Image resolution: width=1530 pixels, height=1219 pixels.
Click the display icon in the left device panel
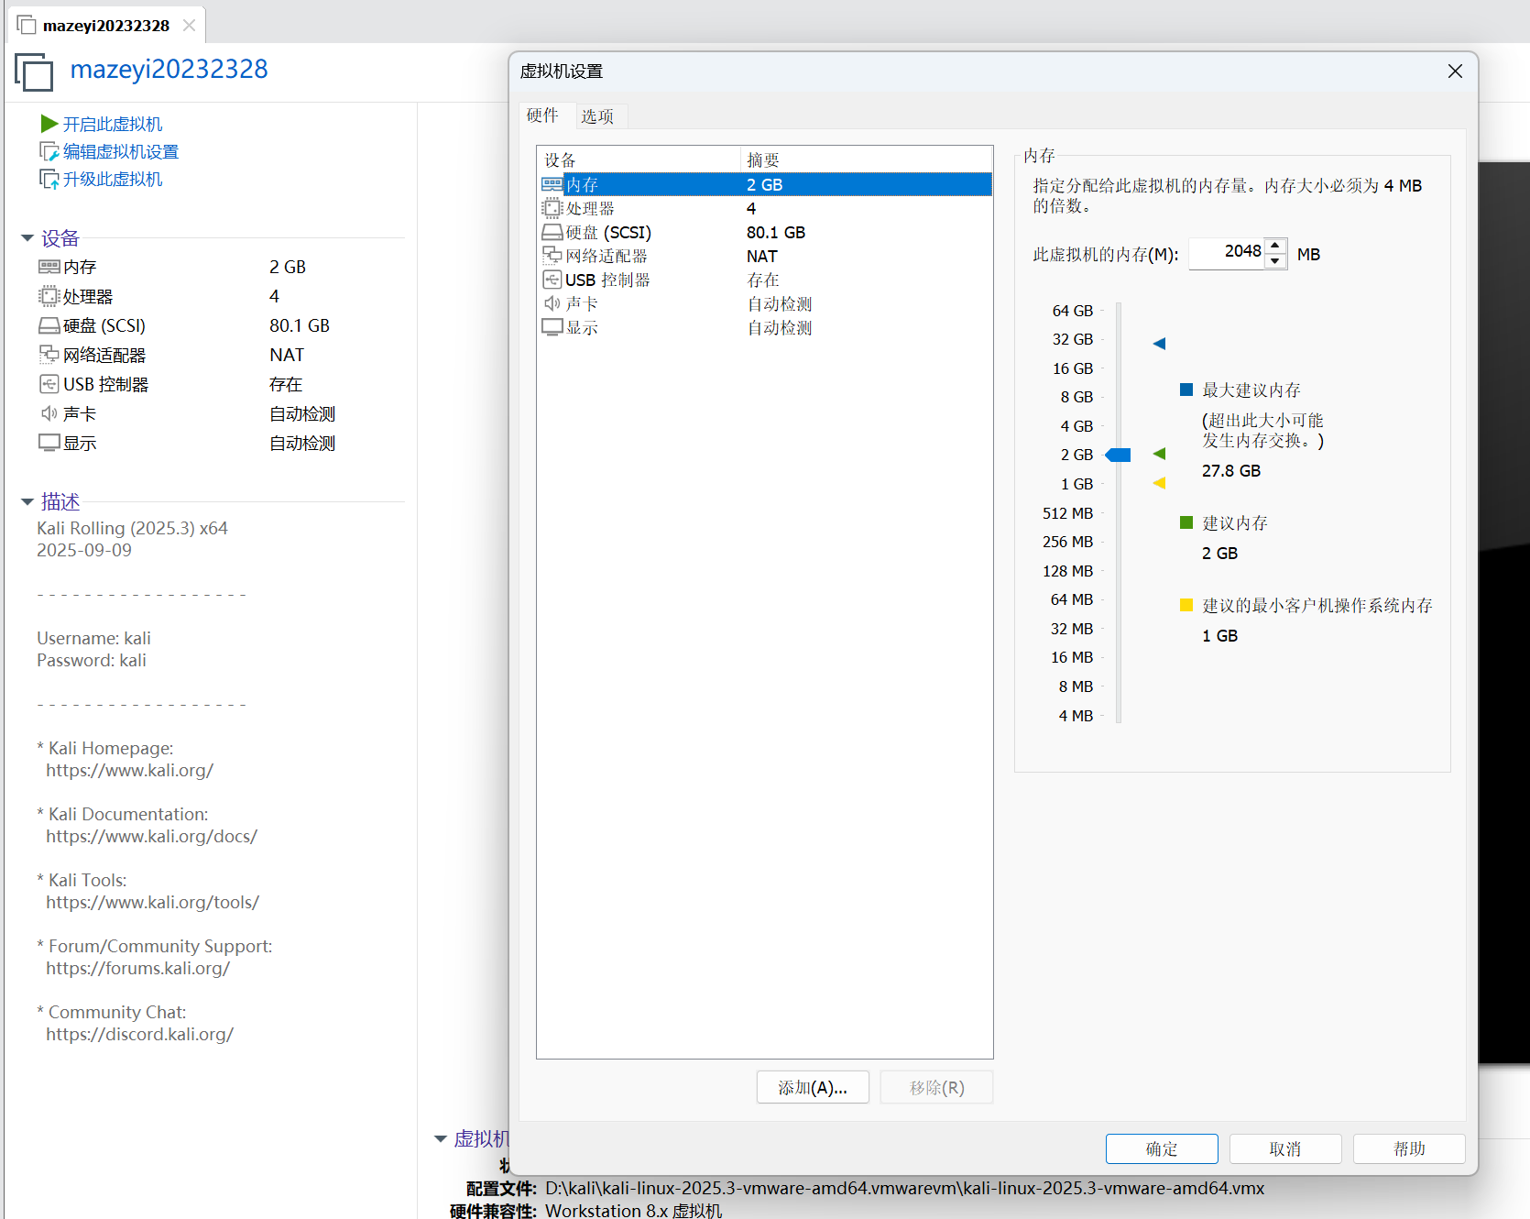tap(49, 443)
